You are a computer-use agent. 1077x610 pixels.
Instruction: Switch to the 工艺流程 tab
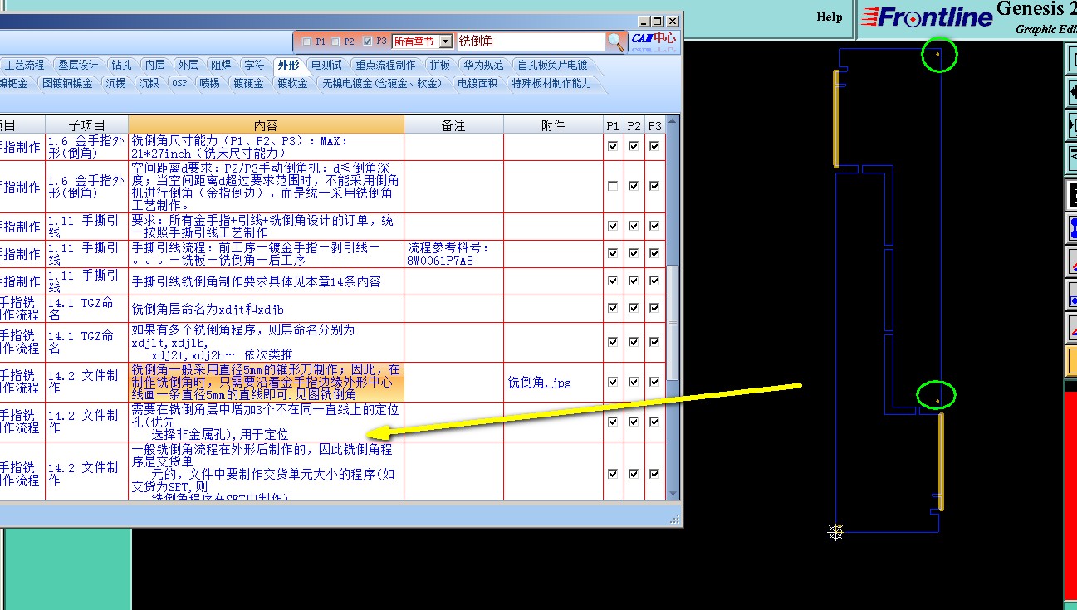pos(24,65)
